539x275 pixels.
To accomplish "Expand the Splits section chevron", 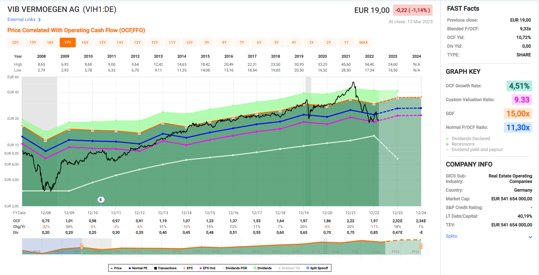I will point(530,237).
